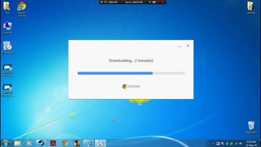Open the Bandicam bar dropdown arrow

tap(150, 2)
